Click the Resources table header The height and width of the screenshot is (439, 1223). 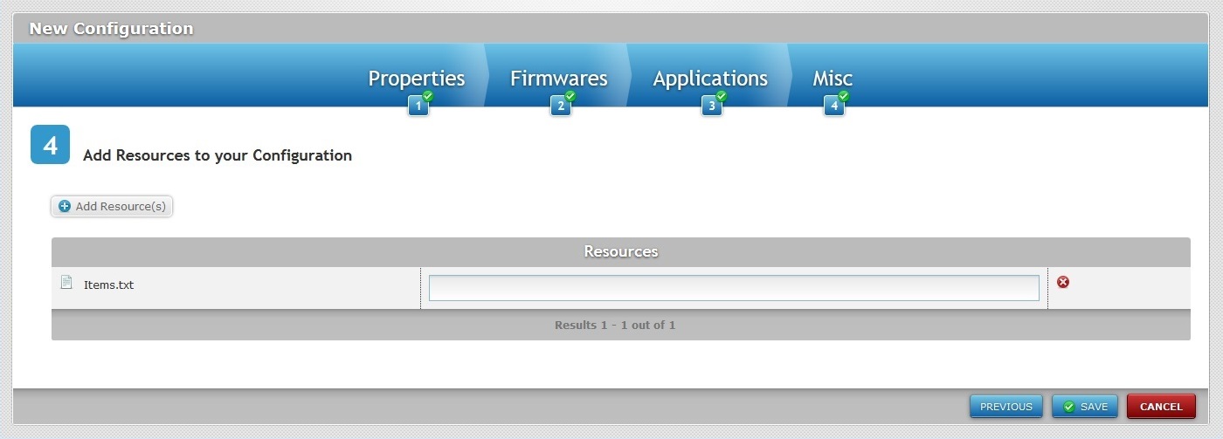621,251
